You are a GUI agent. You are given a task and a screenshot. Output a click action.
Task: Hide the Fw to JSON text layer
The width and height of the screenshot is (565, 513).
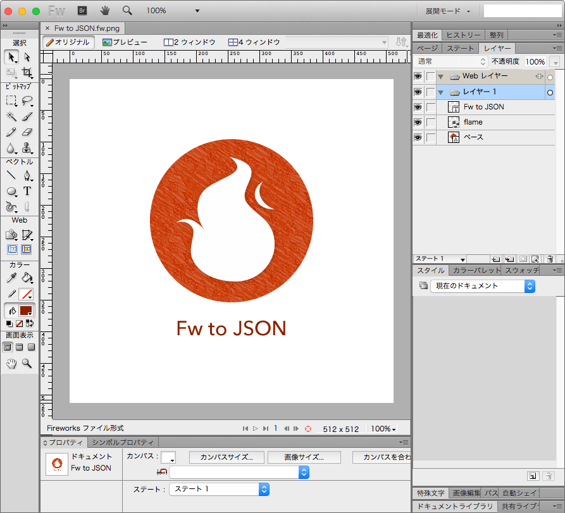click(x=418, y=107)
